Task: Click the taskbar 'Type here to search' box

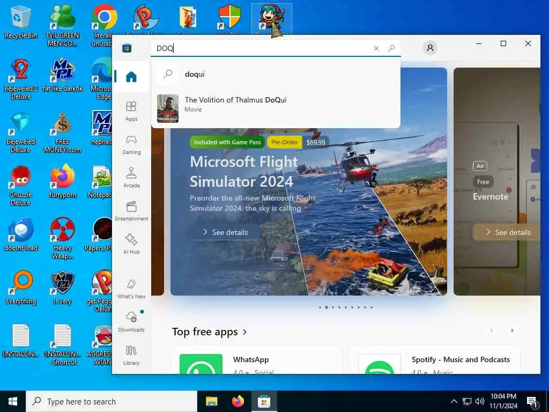Action: pos(112,401)
